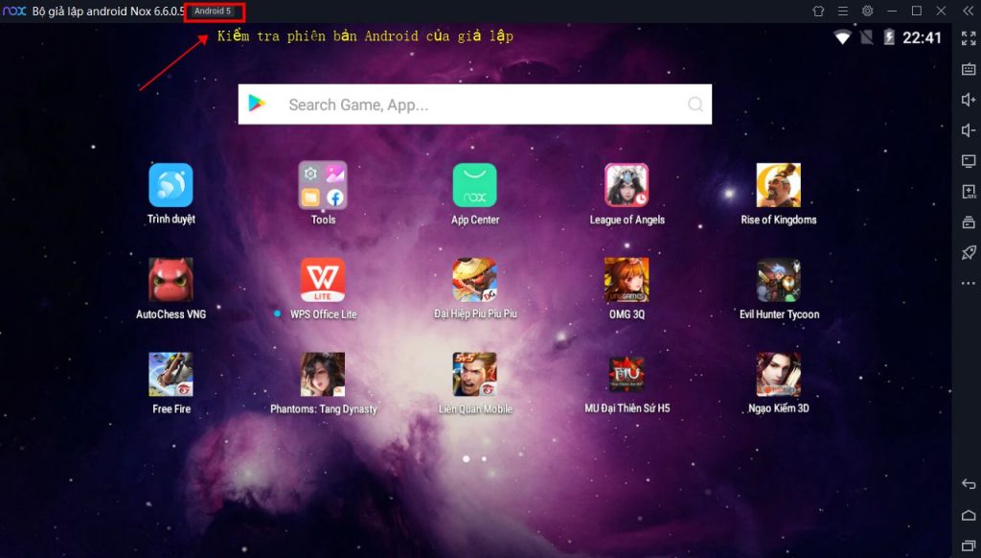The width and height of the screenshot is (981, 558).
Task: Open Nox system settings gear
Action: (x=867, y=11)
